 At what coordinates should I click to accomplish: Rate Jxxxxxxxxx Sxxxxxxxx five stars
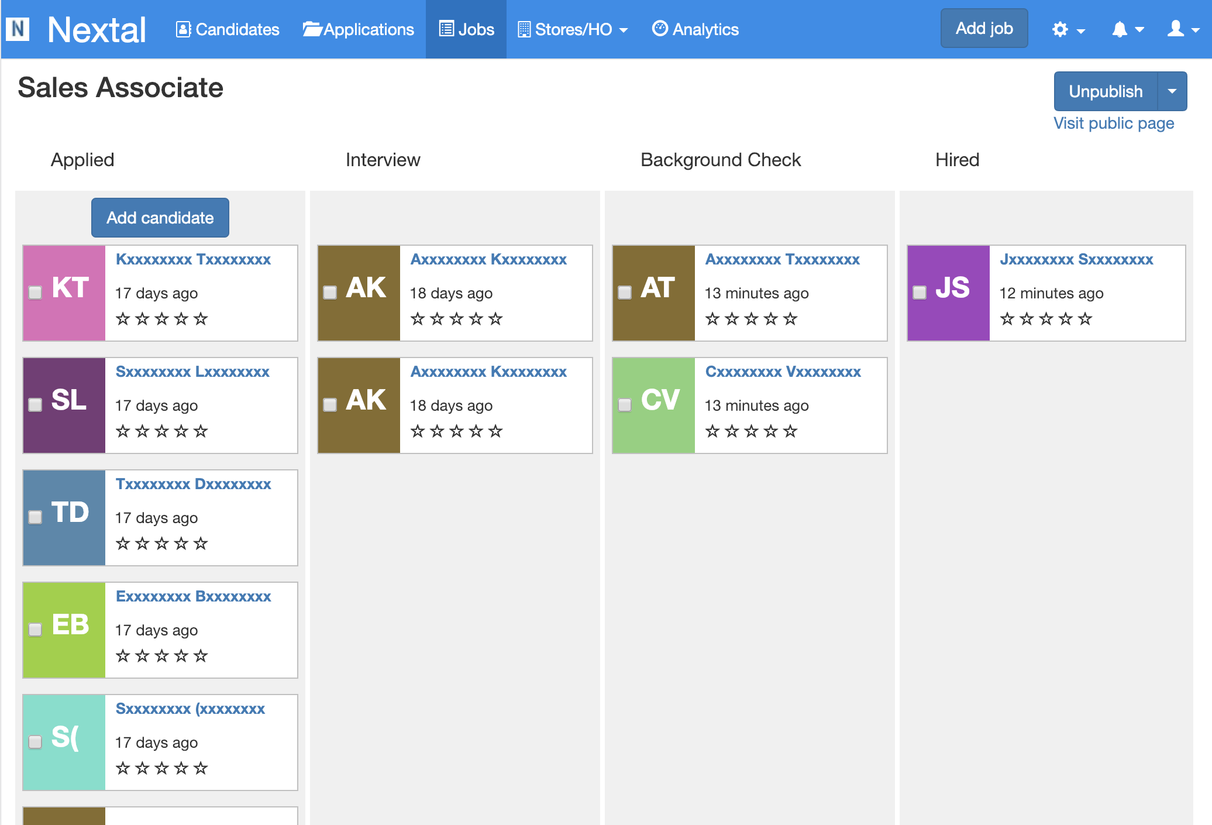tap(1085, 319)
